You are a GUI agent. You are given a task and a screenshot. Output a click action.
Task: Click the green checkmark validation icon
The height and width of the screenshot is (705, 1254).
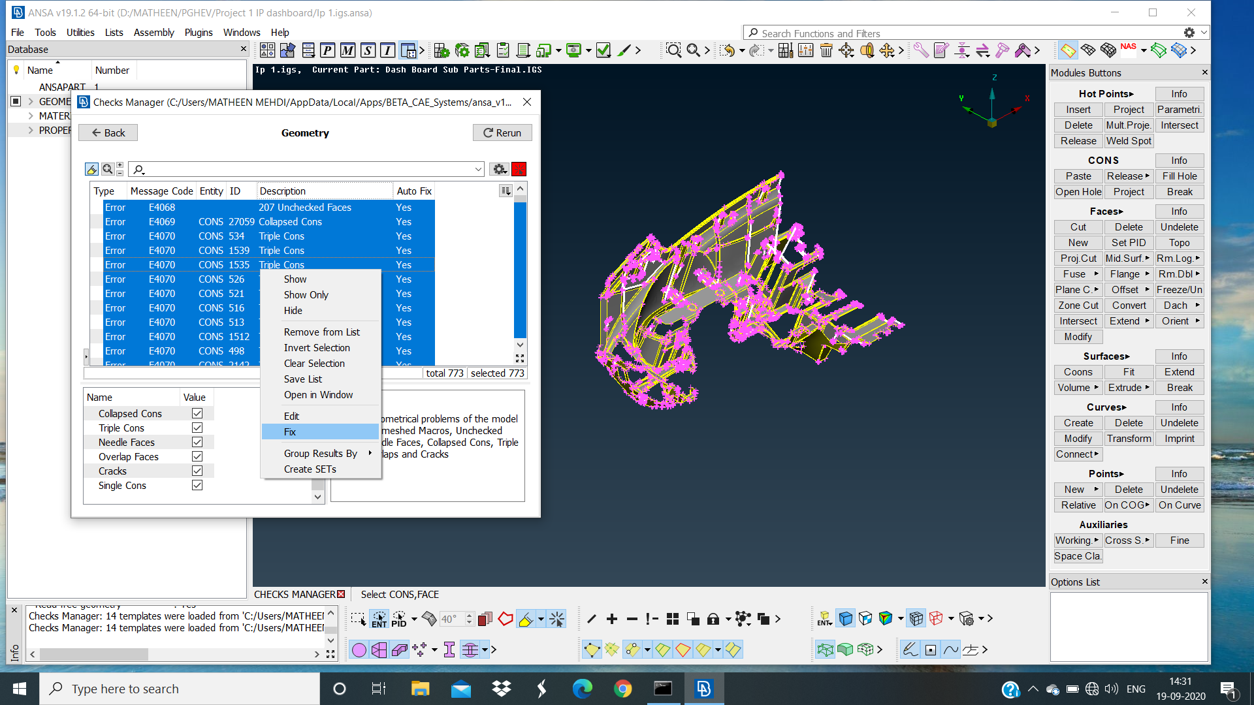(x=603, y=50)
